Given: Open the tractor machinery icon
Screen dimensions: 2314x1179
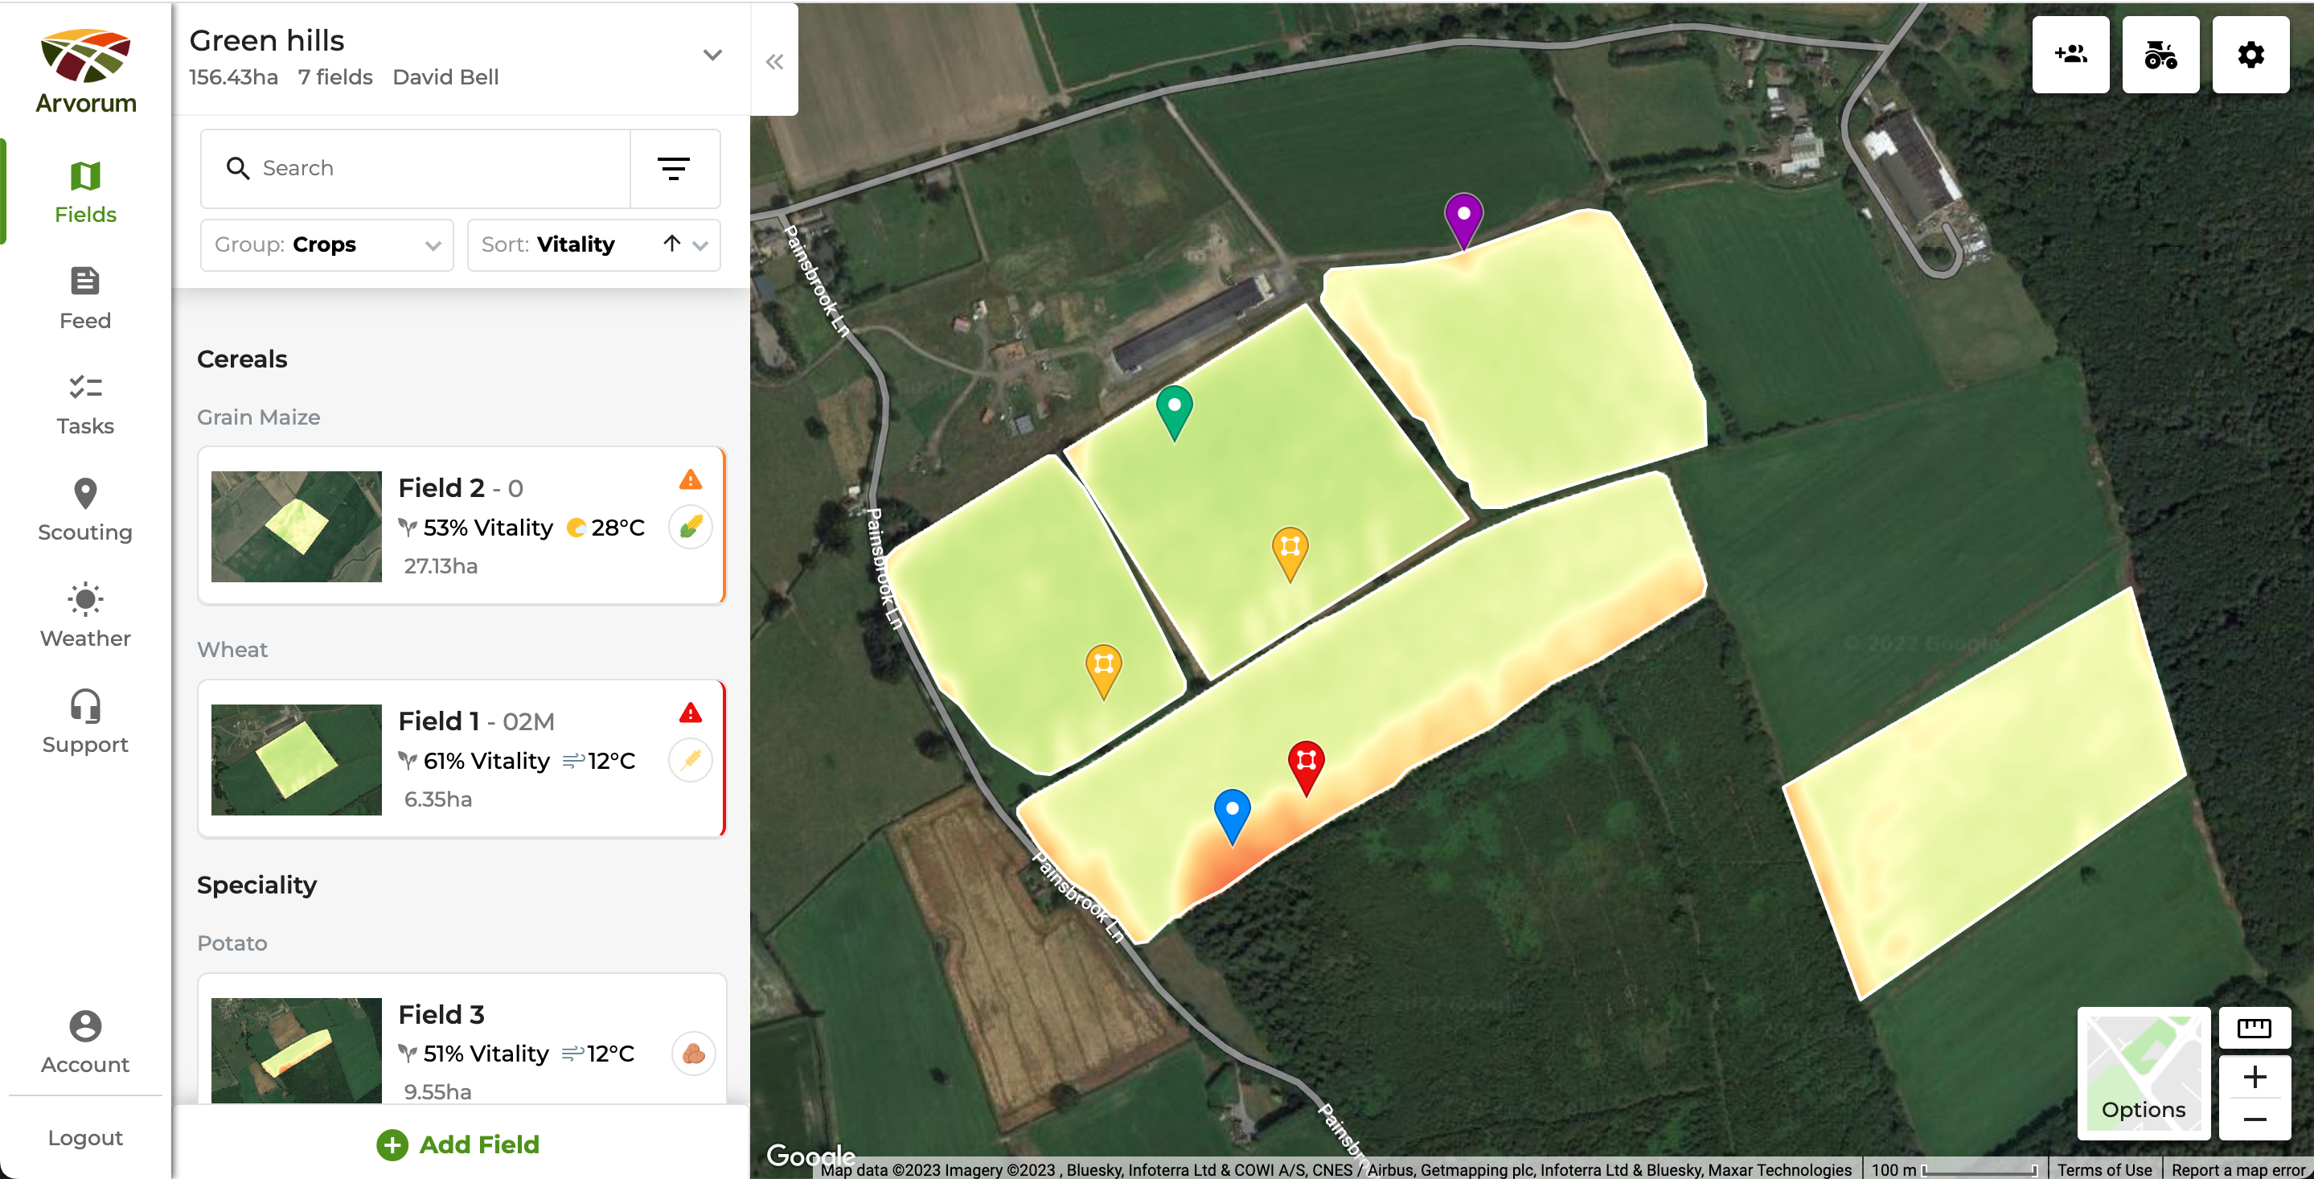Looking at the screenshot, I should click(x=2160, y=55).
